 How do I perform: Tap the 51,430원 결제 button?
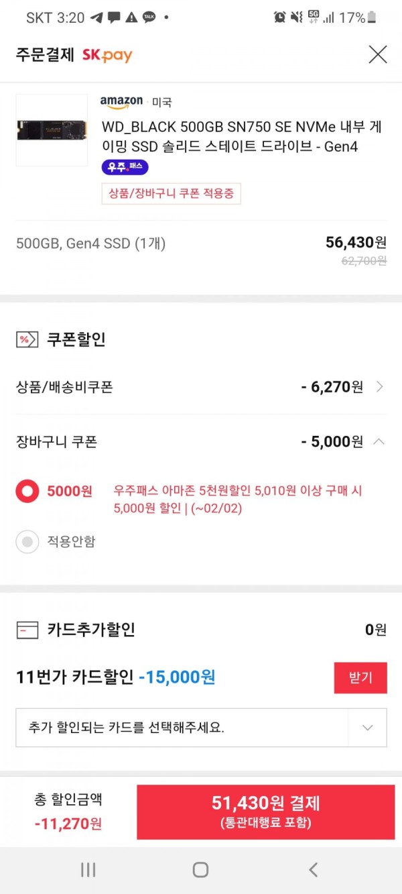(x=266, y=812)
